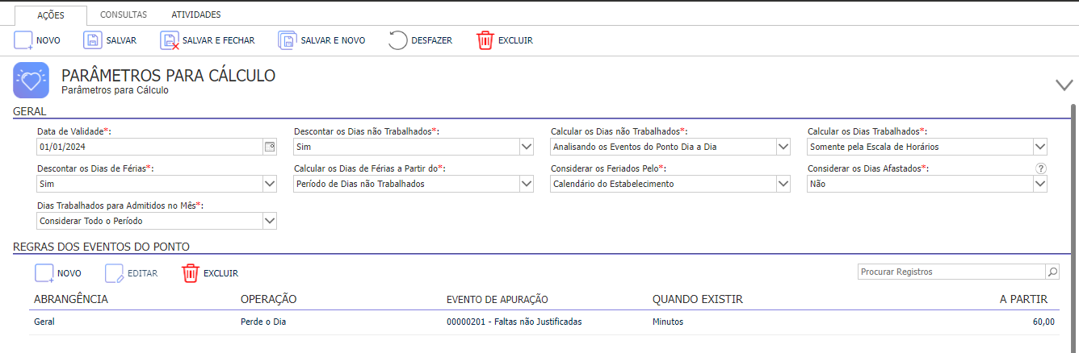
Task: Click the search magnifier in Procurar Registros
Action: pos(1052,272)
